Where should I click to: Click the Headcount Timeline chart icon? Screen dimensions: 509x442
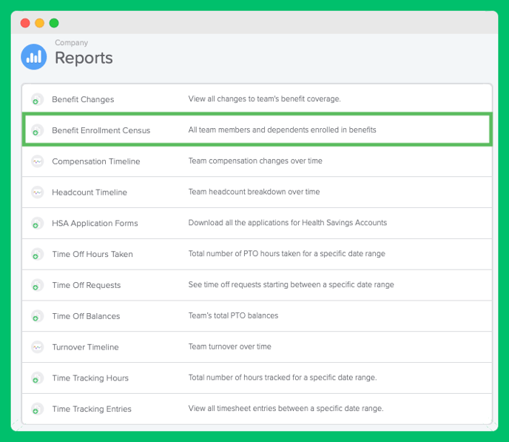coord(37,192)
